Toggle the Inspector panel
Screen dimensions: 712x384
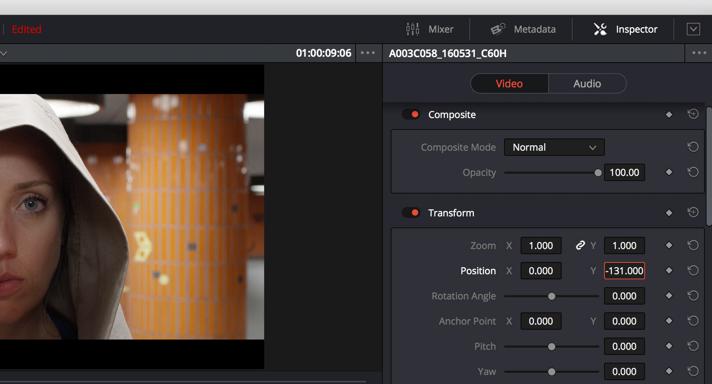click(x=625, y=29)
